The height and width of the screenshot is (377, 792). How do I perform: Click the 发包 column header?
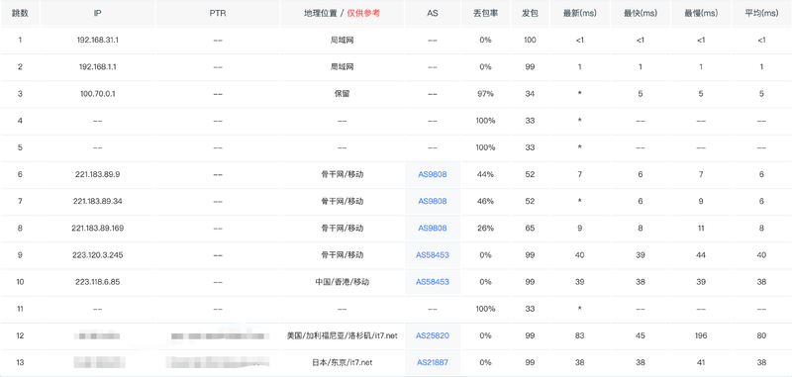pyautogui.click(x=530, y=14)
